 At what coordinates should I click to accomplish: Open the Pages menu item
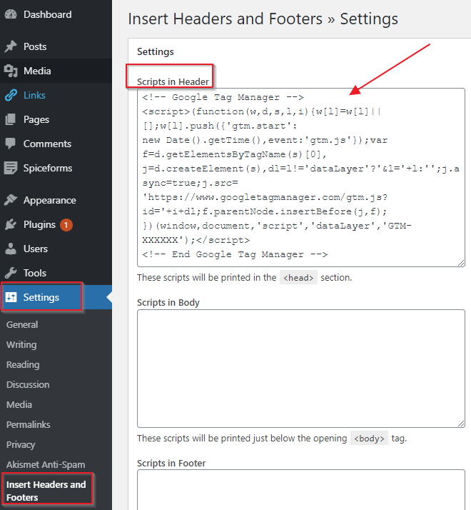point(56,119)
